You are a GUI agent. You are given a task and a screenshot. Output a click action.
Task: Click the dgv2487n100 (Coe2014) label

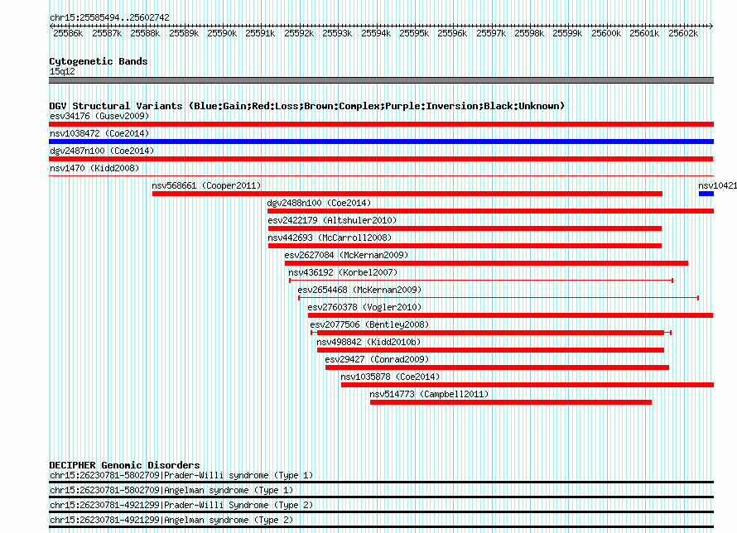(x=102, y=151)
